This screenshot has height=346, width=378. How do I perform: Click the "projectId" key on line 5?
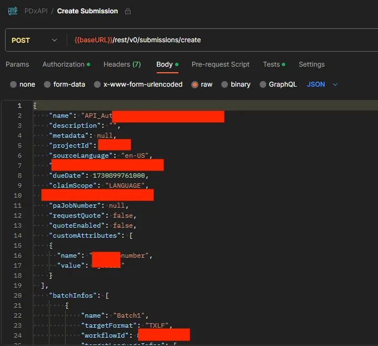pos(71,146)
